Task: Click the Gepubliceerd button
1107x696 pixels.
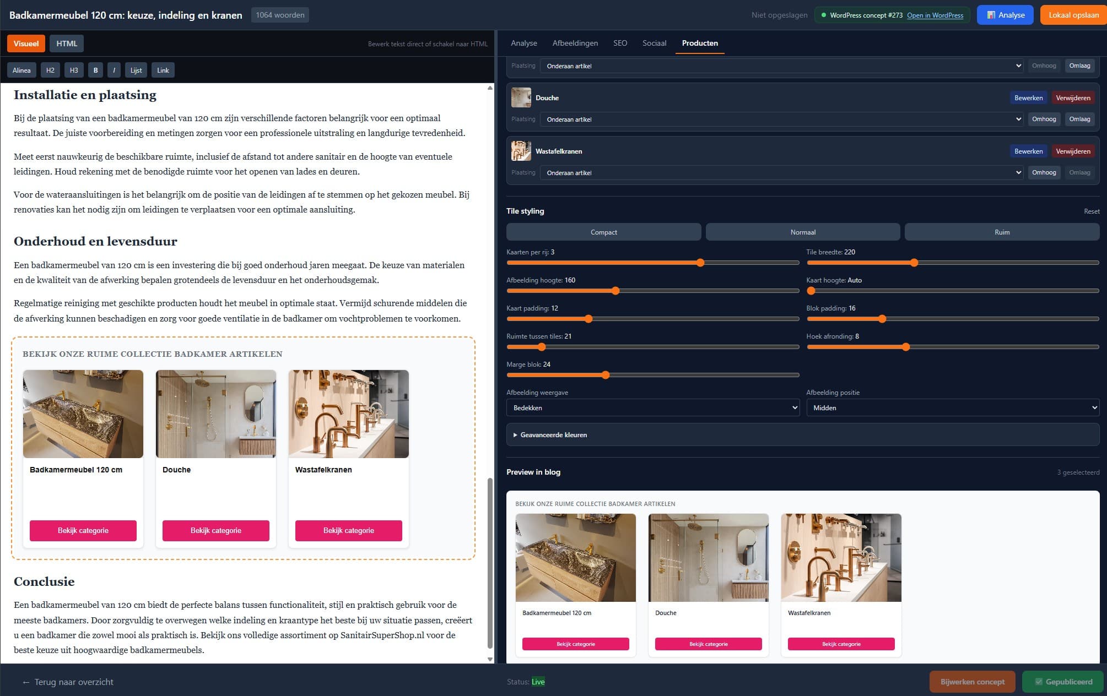Action: 1063,682
